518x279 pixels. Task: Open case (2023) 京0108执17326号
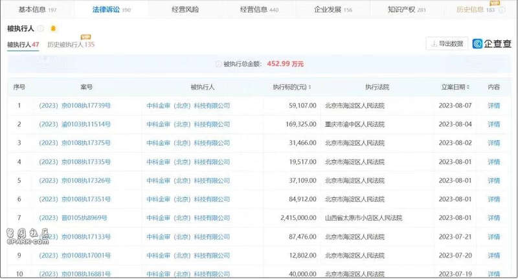tap(74, 181)
